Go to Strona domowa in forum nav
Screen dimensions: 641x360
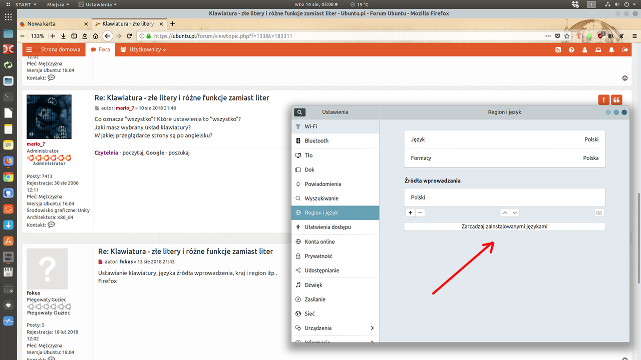(60, 49)
